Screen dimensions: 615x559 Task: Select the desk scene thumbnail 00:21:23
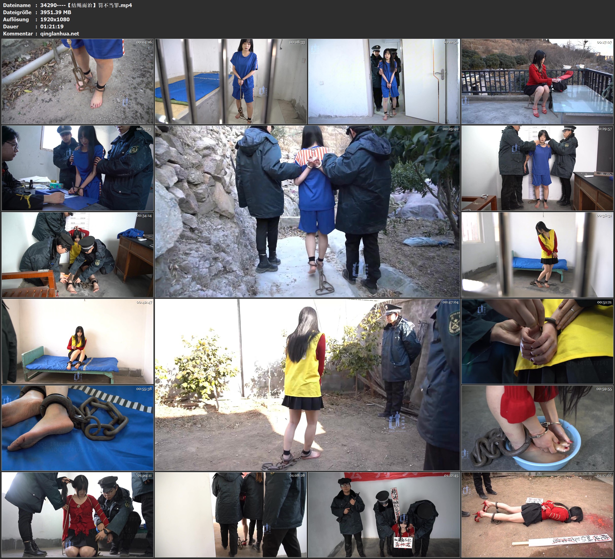78,168
